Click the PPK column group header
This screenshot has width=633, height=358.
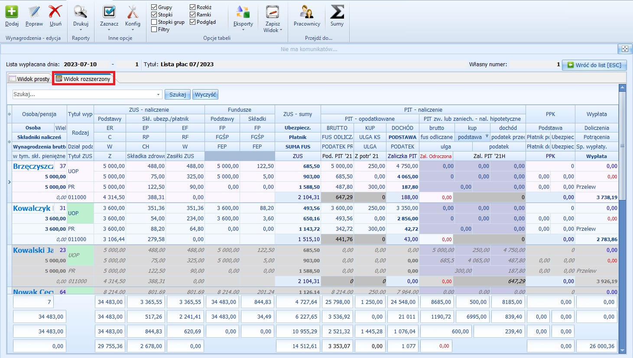(x=550, y=114)
